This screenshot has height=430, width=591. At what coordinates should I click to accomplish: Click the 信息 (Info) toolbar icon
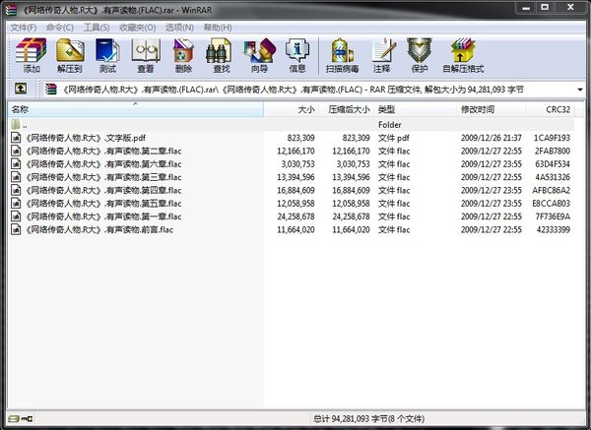pyautogui.click(x=297, y=55)
